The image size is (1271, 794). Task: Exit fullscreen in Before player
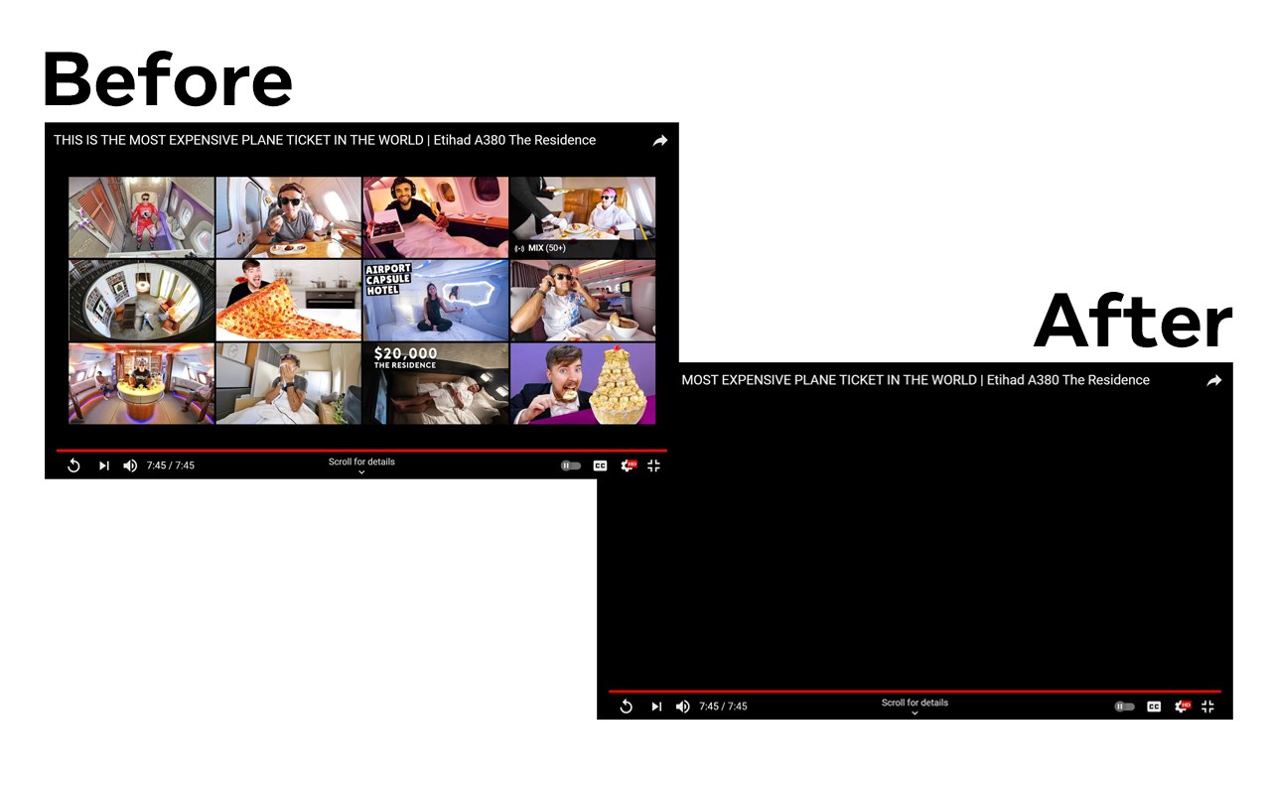coord(653,465)
